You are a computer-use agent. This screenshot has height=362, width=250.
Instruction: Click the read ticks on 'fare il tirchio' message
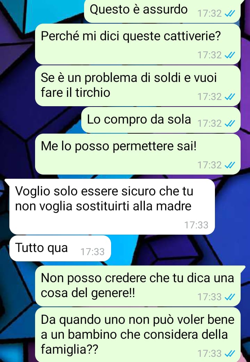(x=230, y=97)
